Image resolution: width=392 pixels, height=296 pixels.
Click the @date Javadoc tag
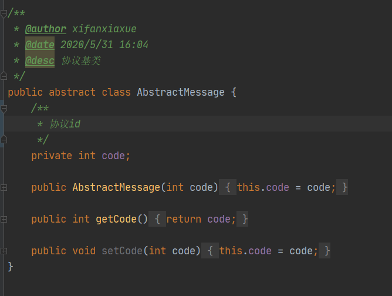40,45
